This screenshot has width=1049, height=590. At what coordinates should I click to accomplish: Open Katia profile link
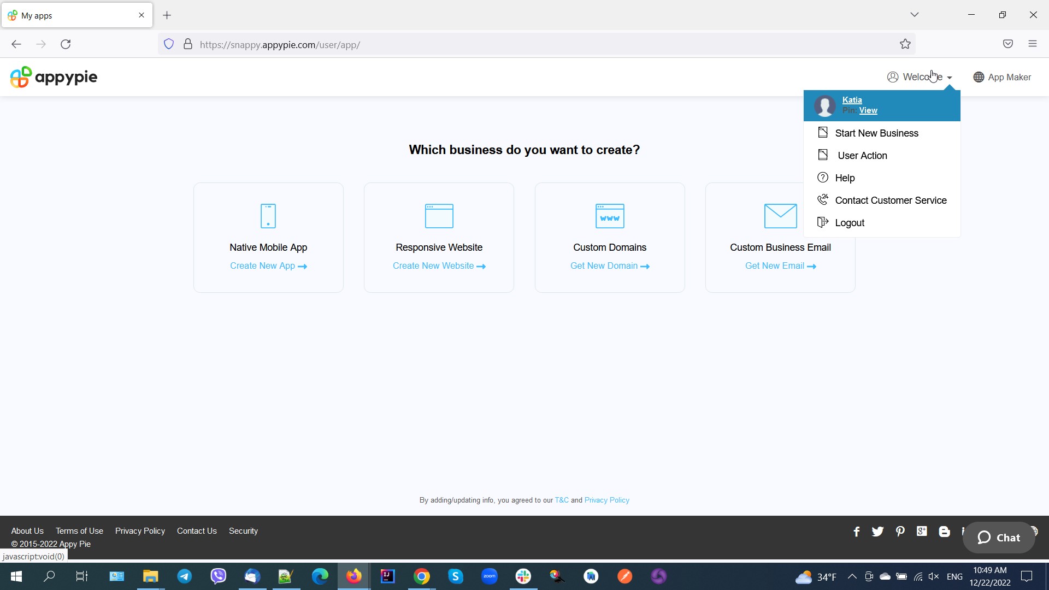852,100
